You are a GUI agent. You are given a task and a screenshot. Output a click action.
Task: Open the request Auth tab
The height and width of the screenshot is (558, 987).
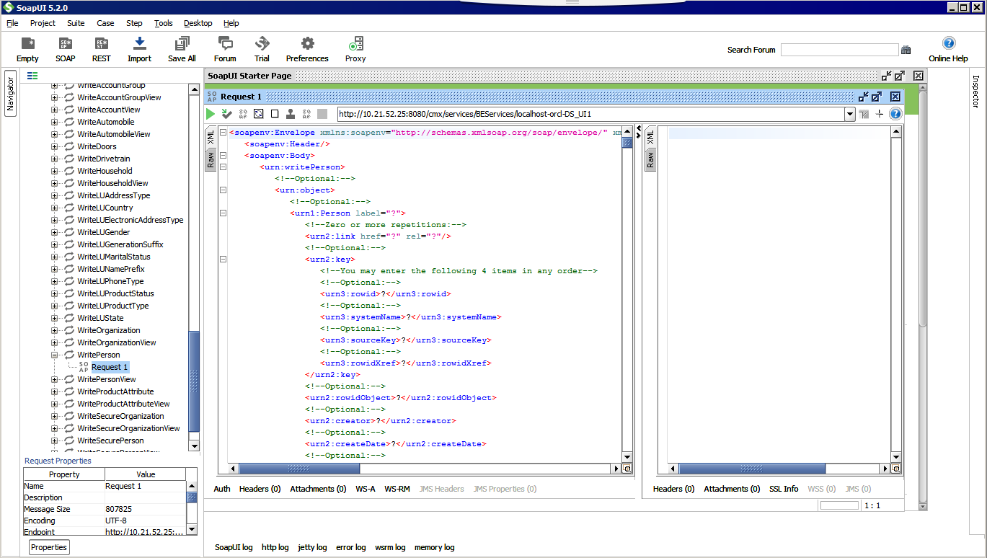click(222, 489)
